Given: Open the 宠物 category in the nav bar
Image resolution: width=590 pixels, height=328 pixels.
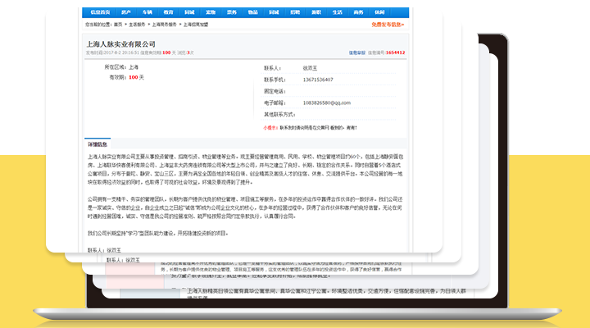Looking at the screenshot, I should coord(211,12).
